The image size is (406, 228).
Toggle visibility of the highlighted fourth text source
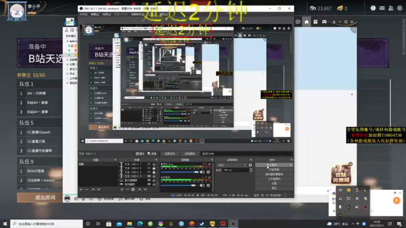[149, 176]
